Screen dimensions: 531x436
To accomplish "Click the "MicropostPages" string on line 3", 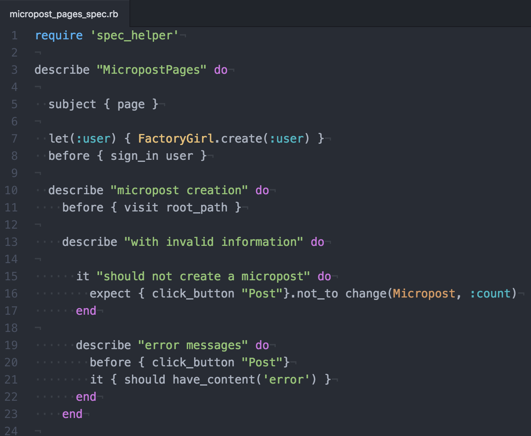I will click(152, 70).
